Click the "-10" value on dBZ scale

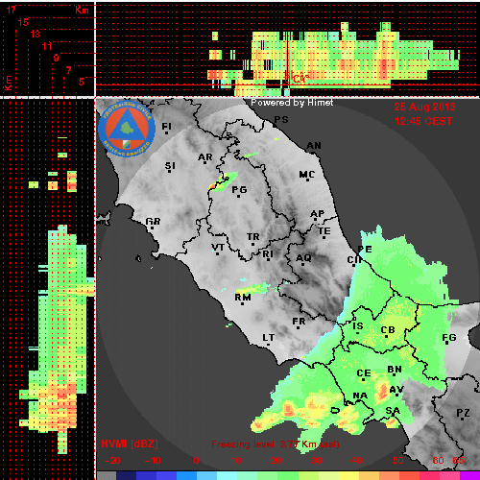coord(153,461)
